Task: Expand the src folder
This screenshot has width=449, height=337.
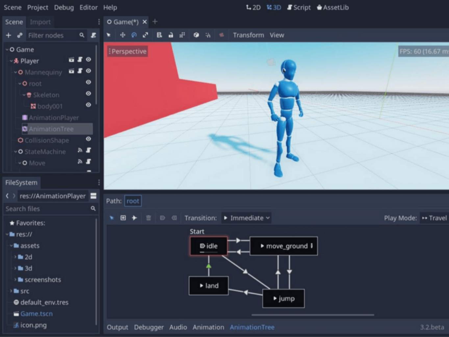Action: 11,291
